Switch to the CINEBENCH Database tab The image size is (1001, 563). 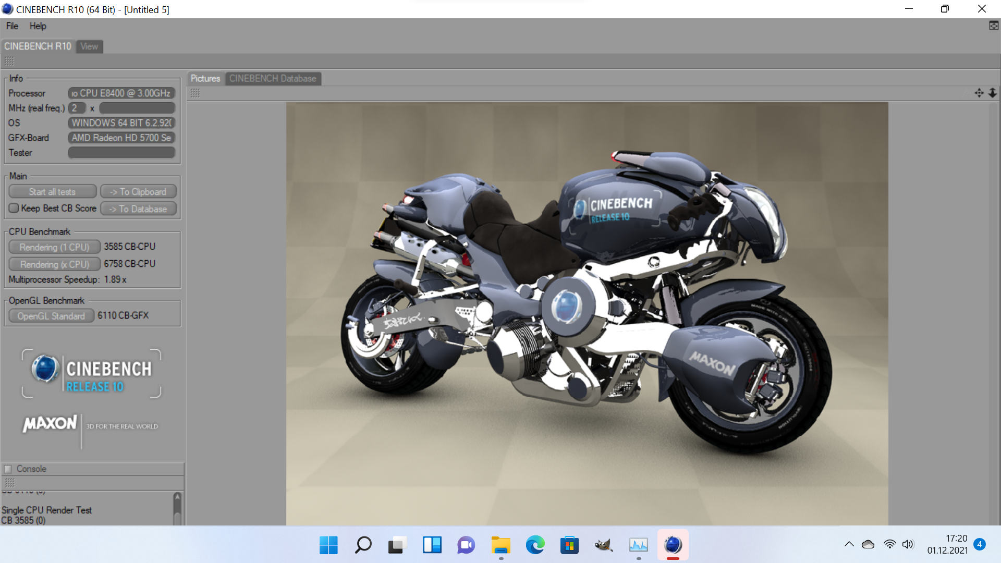(x=273, y=79)
